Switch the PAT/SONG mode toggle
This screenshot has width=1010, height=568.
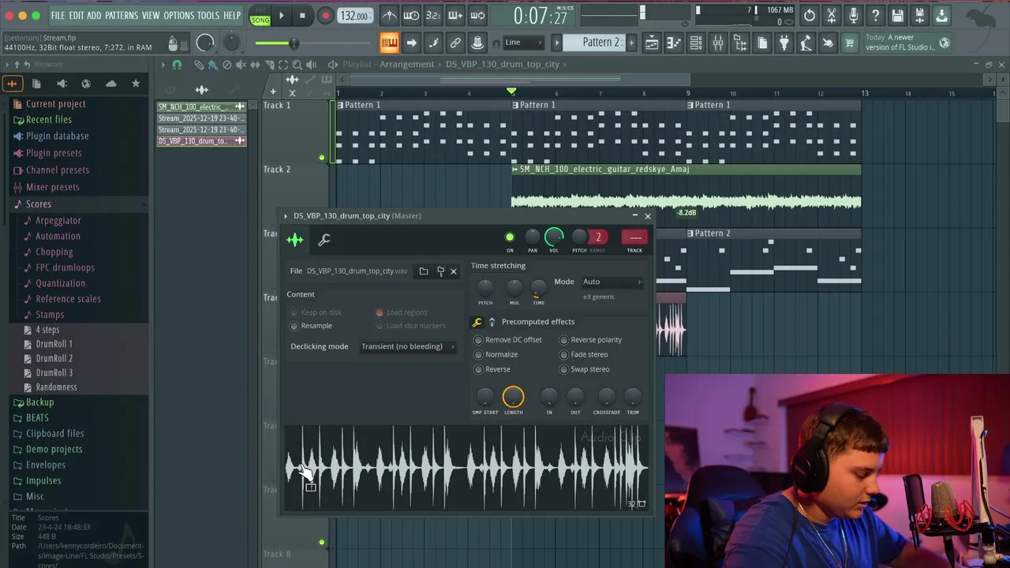(x=260, y=16)
